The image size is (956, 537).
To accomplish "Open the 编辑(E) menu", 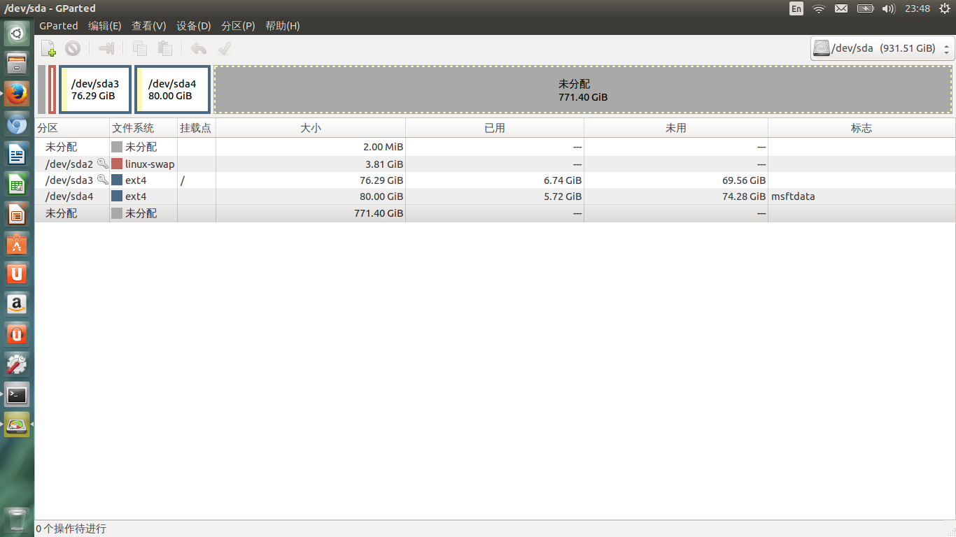I will click(105, 26).
